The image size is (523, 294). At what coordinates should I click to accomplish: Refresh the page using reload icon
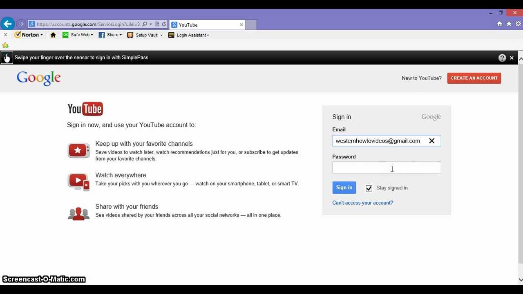[164, 24]
